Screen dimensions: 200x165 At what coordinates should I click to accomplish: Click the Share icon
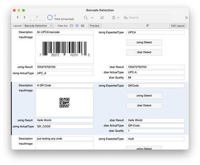point(114,18)
